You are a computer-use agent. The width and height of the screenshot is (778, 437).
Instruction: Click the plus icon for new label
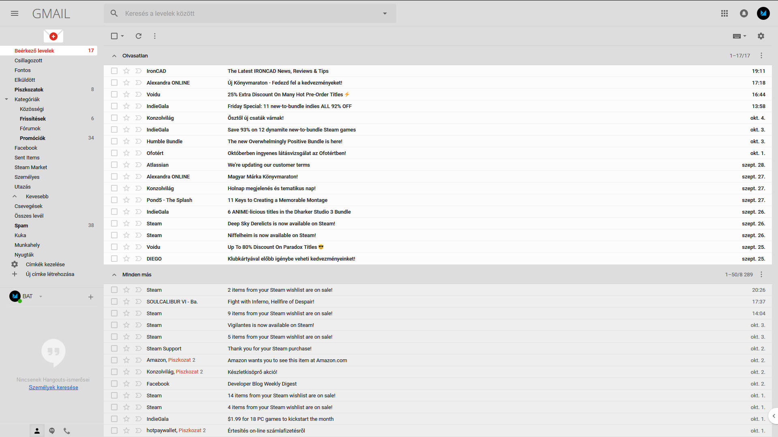[x=15, y=274]
